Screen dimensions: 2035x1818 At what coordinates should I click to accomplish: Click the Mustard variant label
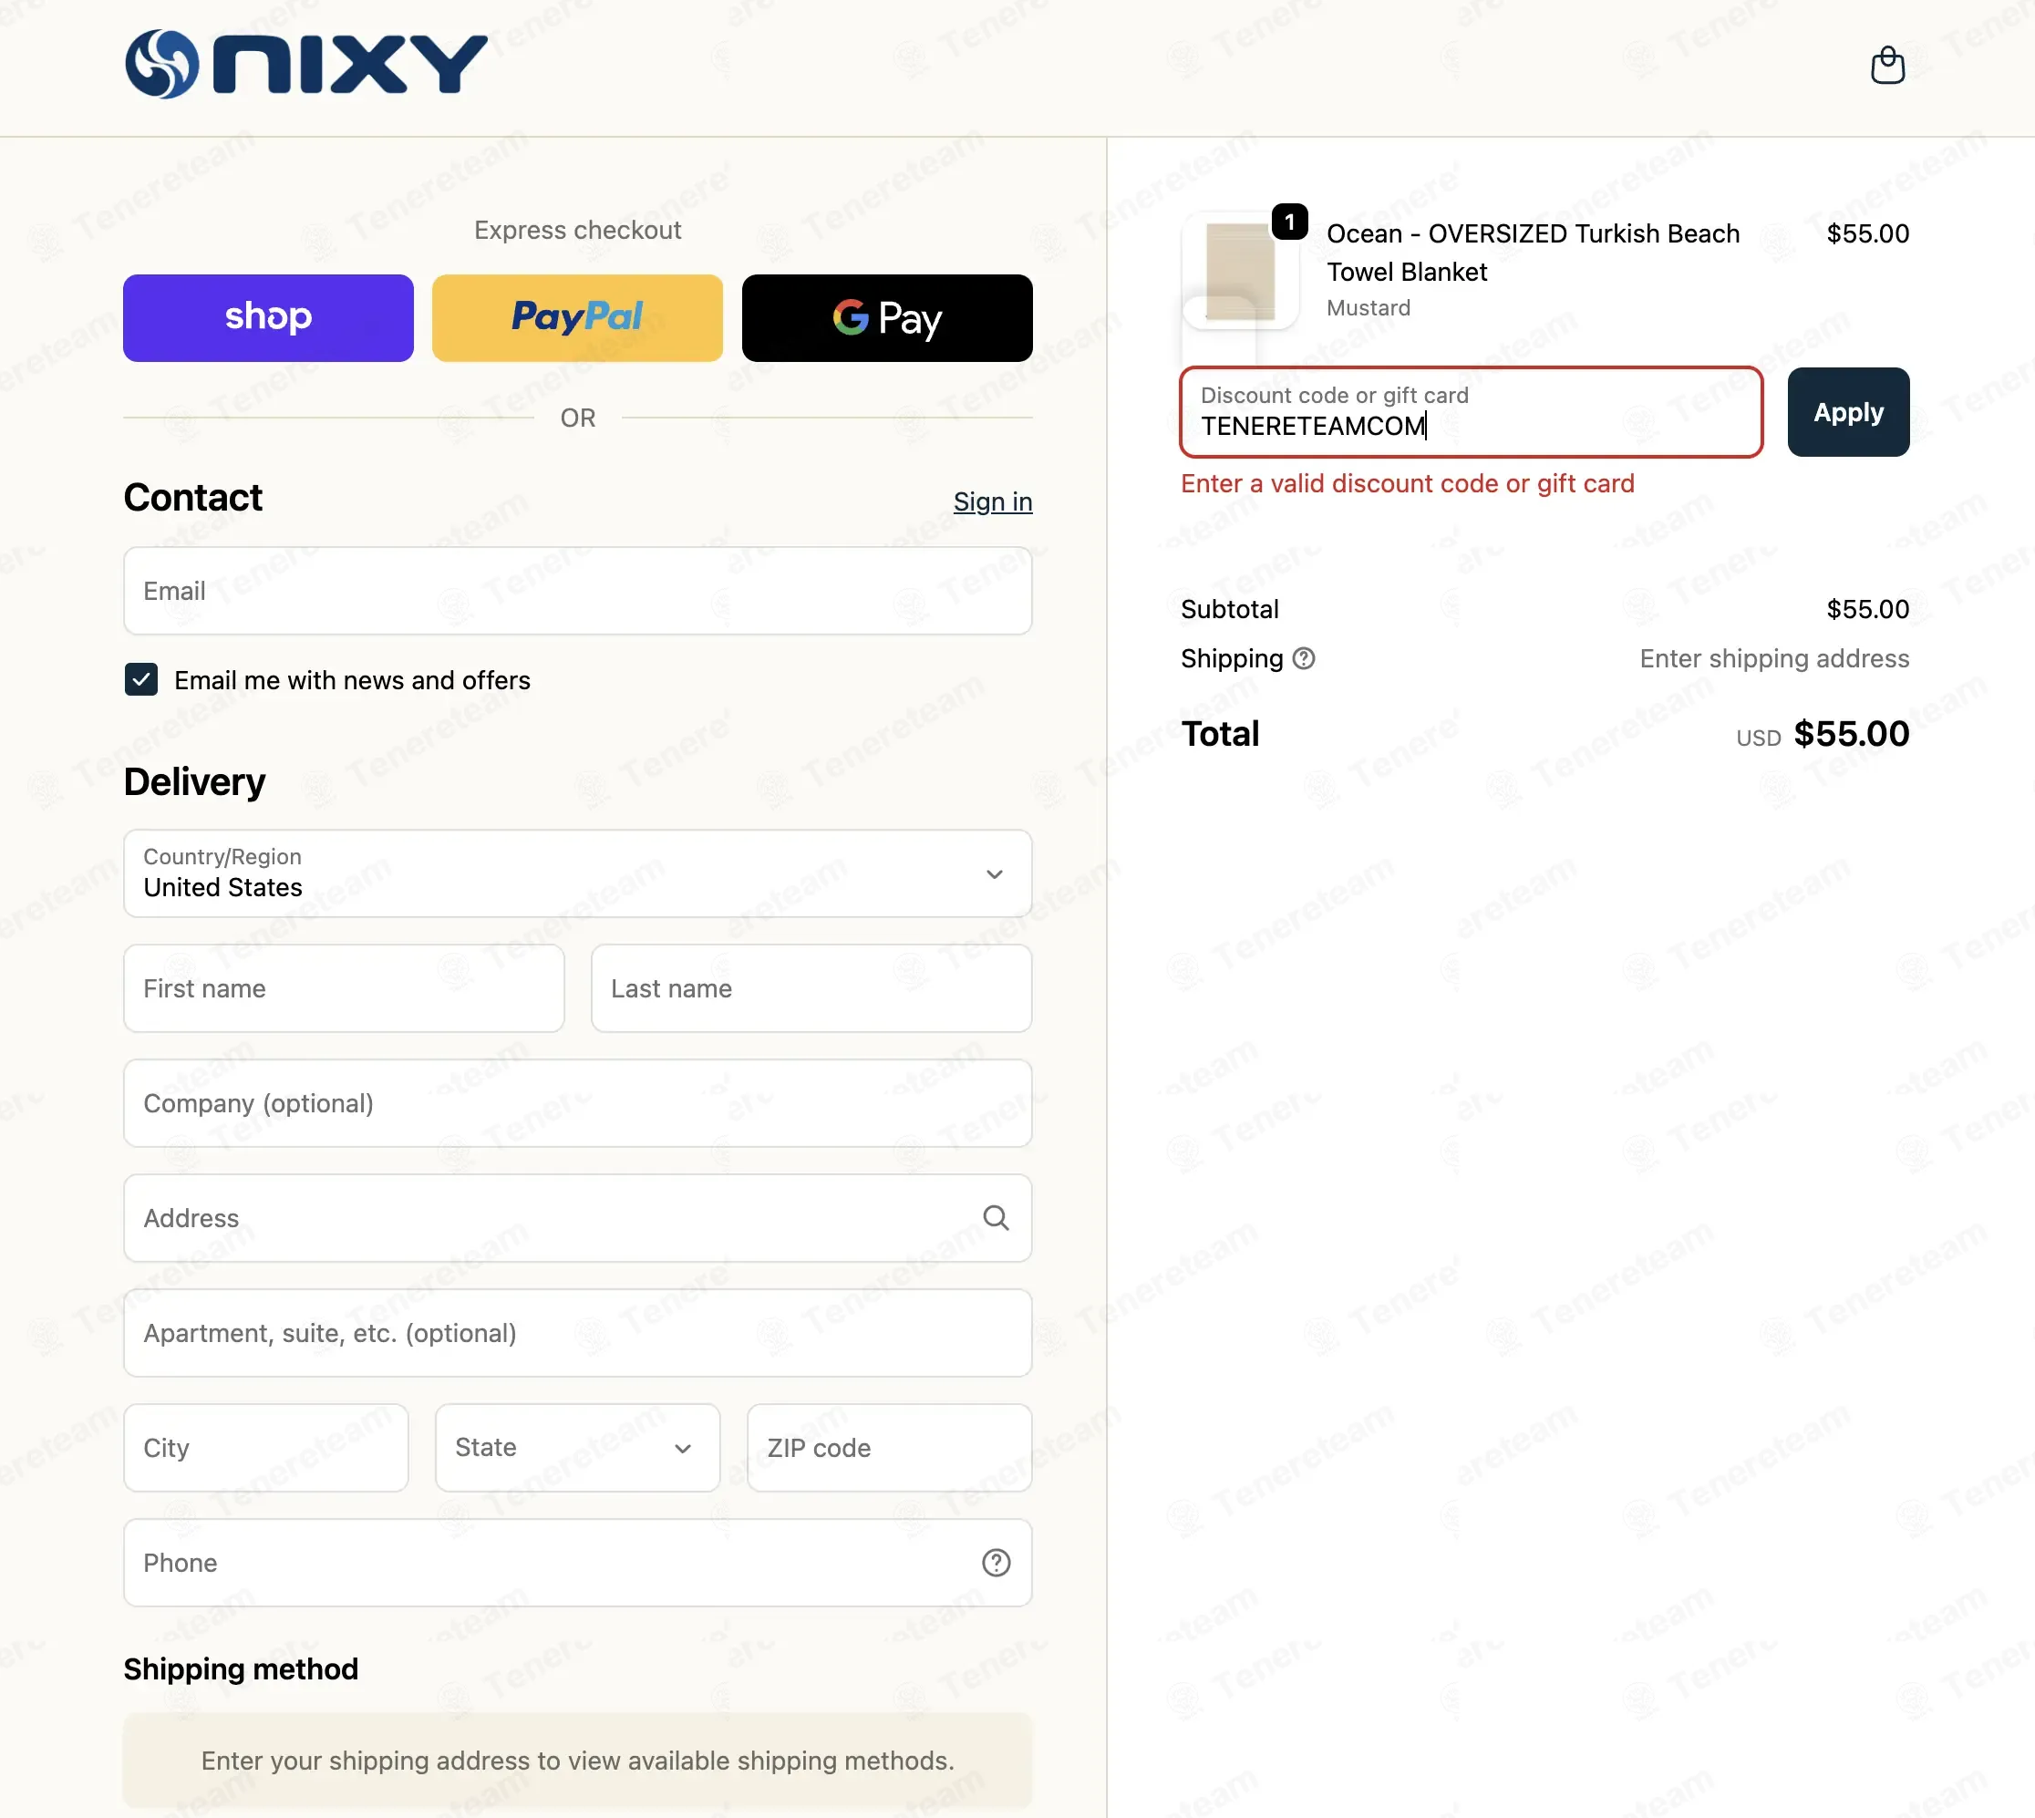coord(1368,307)
